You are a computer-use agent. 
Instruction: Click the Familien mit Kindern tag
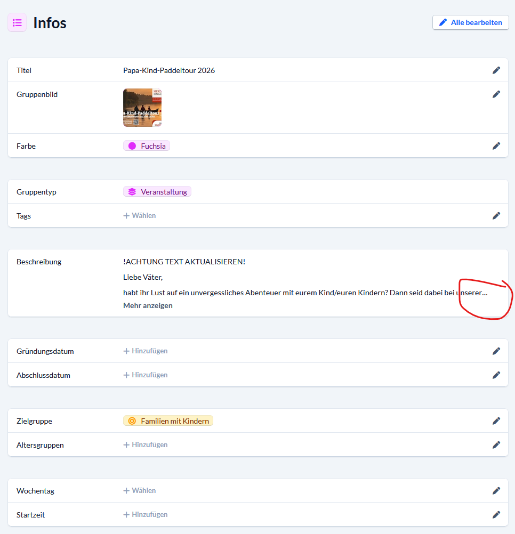[168, 421]
